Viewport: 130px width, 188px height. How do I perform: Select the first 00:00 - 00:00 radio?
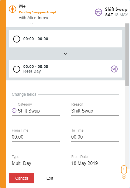[x=17, y=39]
